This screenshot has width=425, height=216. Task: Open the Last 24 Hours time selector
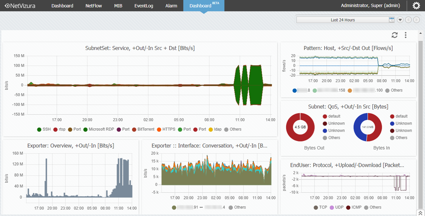(343, 20)
